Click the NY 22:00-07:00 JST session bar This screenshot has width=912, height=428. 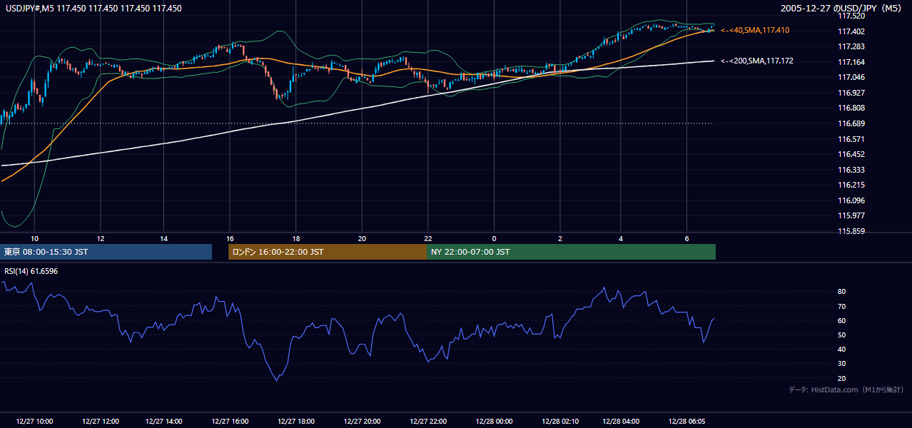coord(571,252)
